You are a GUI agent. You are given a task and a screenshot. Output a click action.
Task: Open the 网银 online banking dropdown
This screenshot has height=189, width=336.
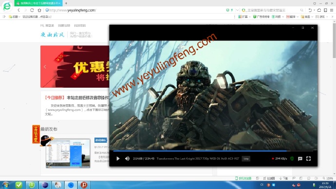[x=278, y=17]
